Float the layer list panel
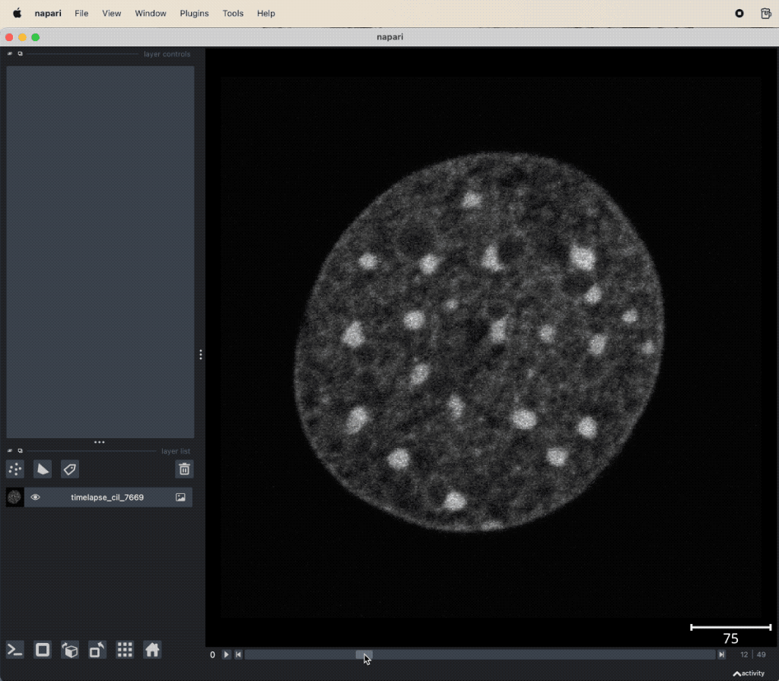Image resolution: width=779 pixels, height=681 pixels. click(21, 450)
